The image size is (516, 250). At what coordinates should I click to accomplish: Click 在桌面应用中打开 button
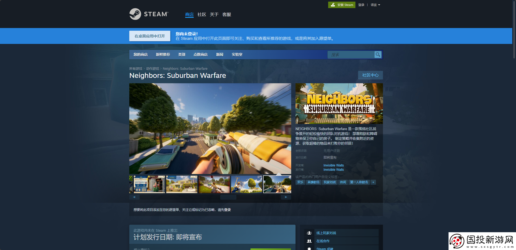point(150,36)
